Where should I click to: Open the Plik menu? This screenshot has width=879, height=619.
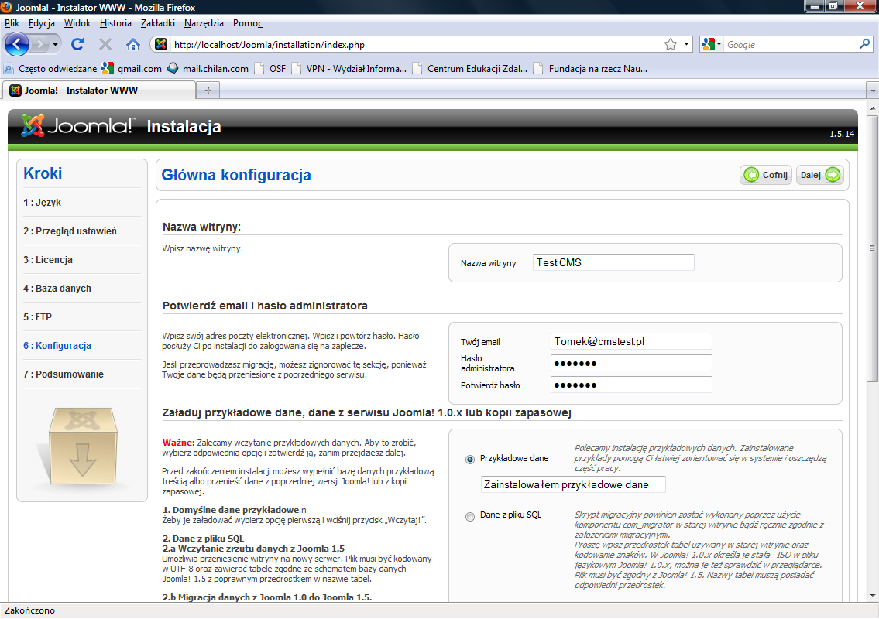pos(12,23)
